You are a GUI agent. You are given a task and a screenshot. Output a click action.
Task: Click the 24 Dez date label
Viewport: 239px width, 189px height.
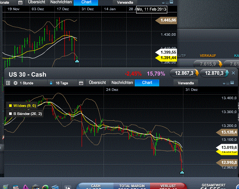point(112,90)
